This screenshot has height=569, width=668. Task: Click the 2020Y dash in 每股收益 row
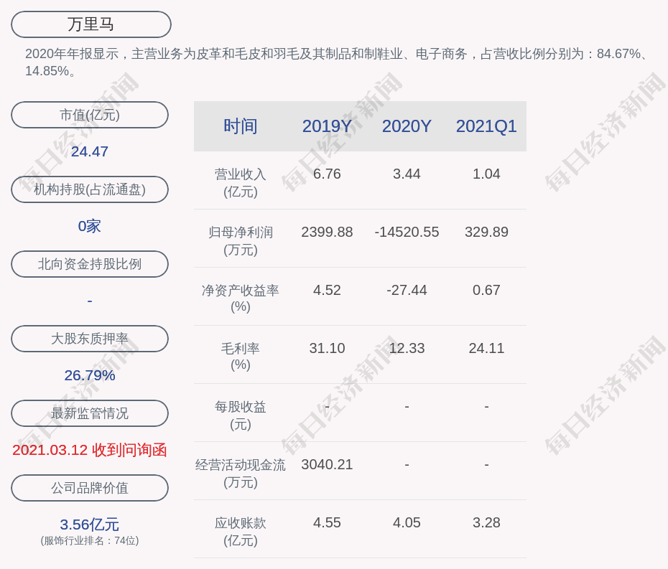coord(407,407)
